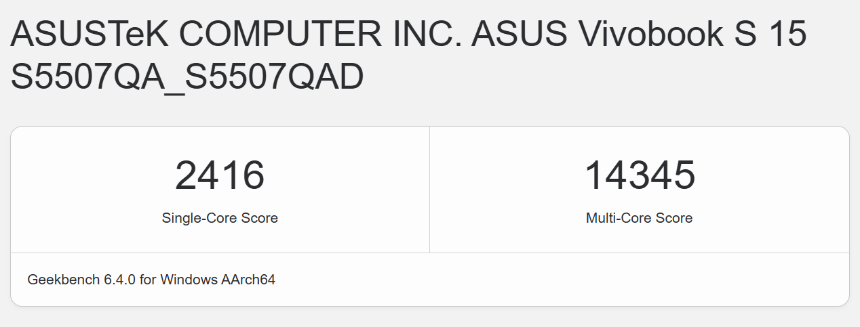
Task: Click the word for in the footer text
Action: [x=148, y=279]
